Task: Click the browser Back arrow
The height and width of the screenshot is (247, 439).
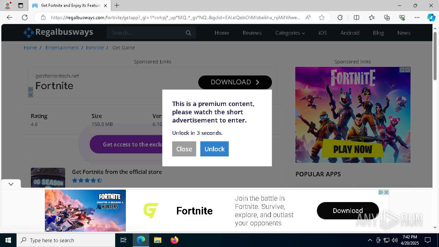Action: click(10, 17)
